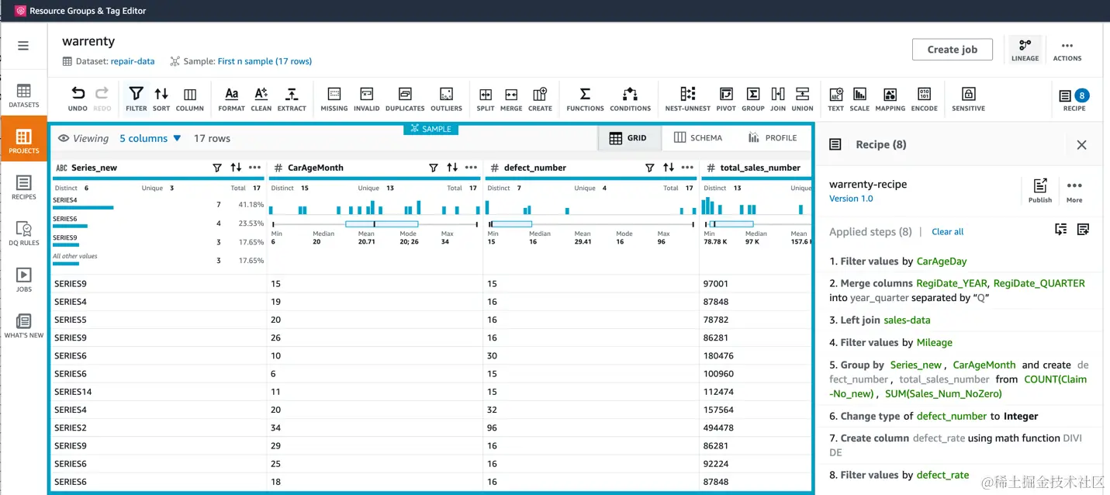Viewport: 1110px width, 495px height.
Task: Open What's New in sidebar
Action: coord(24,326)
